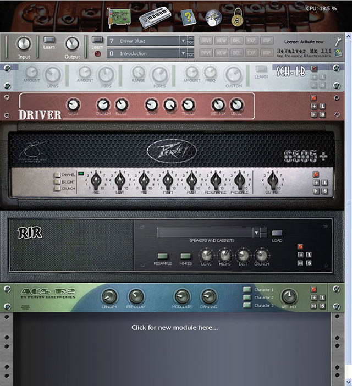Click the Driver module's S button
352x386 pixels.
(x=322, y=114)
